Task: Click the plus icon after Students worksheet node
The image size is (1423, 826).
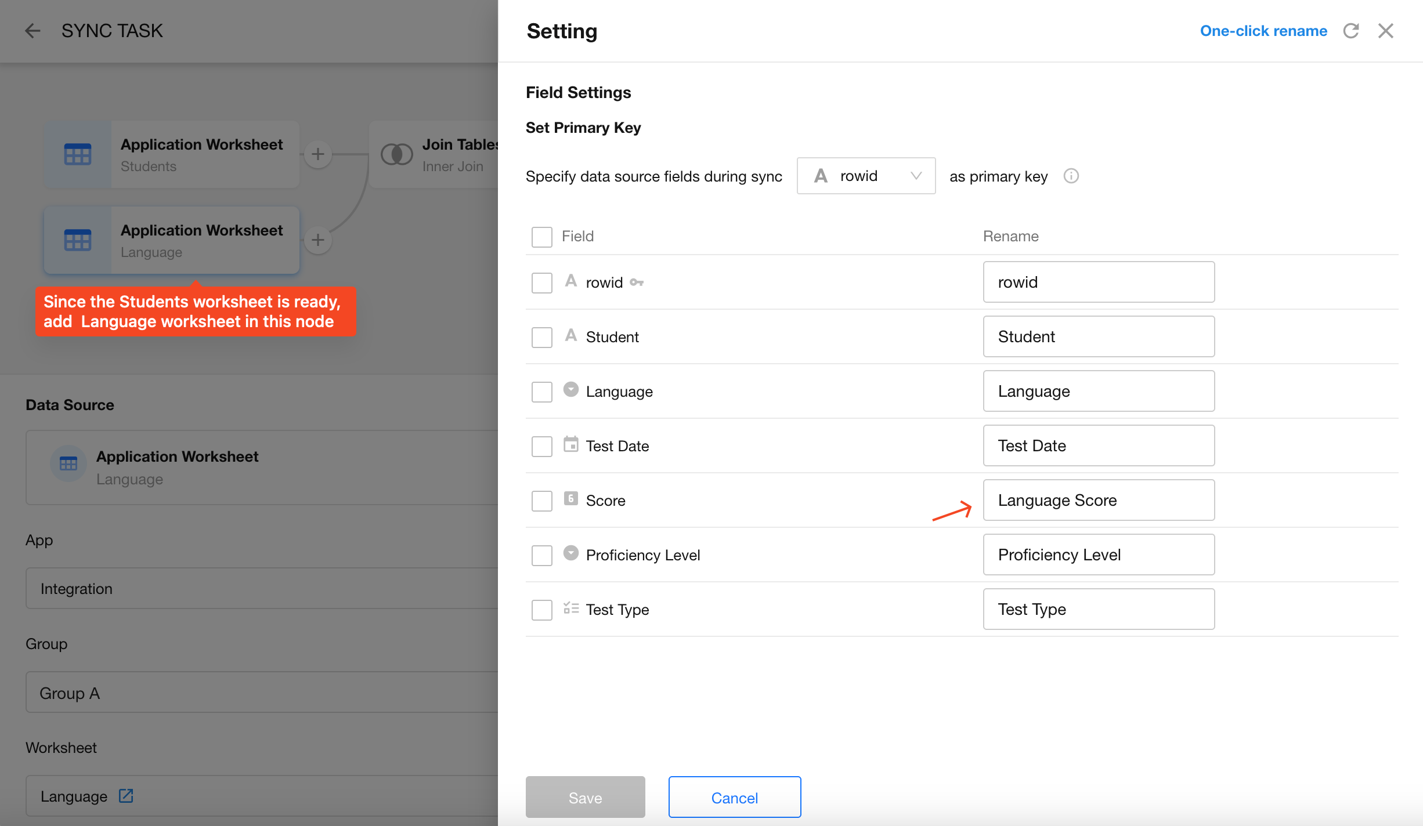Action: [317, 154]
